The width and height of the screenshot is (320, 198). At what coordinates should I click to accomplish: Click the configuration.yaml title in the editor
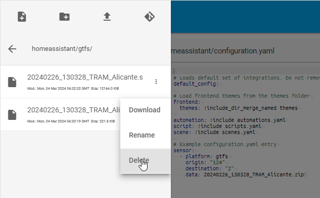coord(222,51)
